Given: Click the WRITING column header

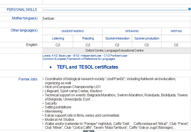Looking at the screenshot, I should point(176,31).
